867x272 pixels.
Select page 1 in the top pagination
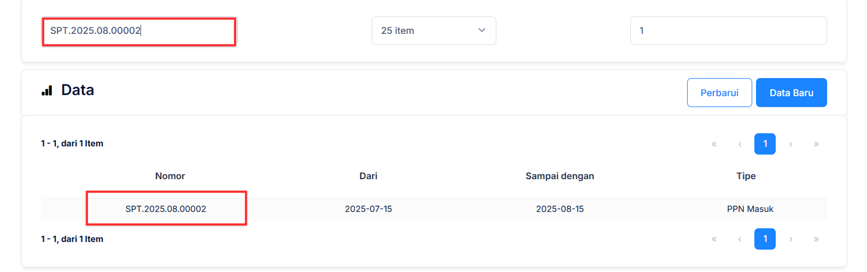click(765, 144)
